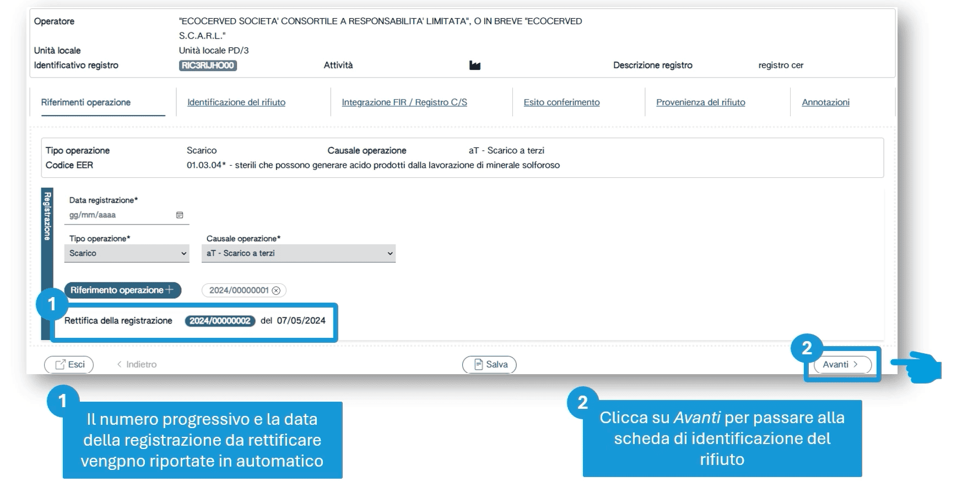Viewport: 962px width, 493px height.
Task: Click the 2024/00000002 rectification badge
Action: 220,321
